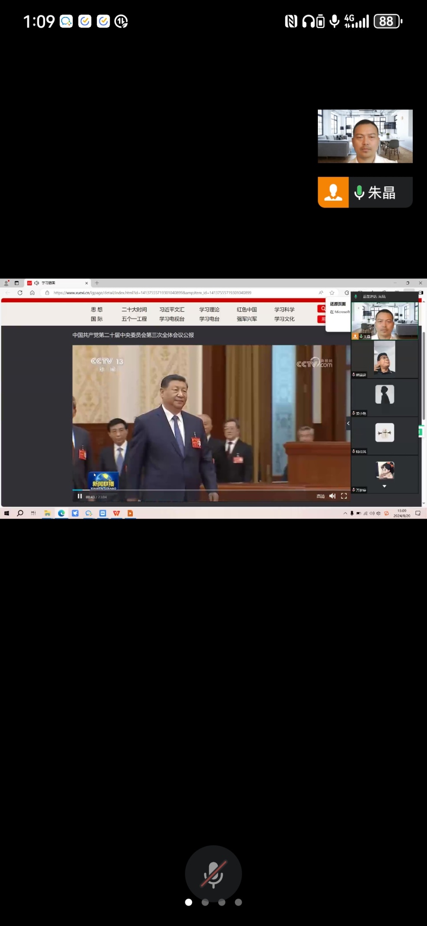Mute the video player volume speaker icon
Image resolution: width=427 pixels, height=926 pixels.
pos(332,496)
